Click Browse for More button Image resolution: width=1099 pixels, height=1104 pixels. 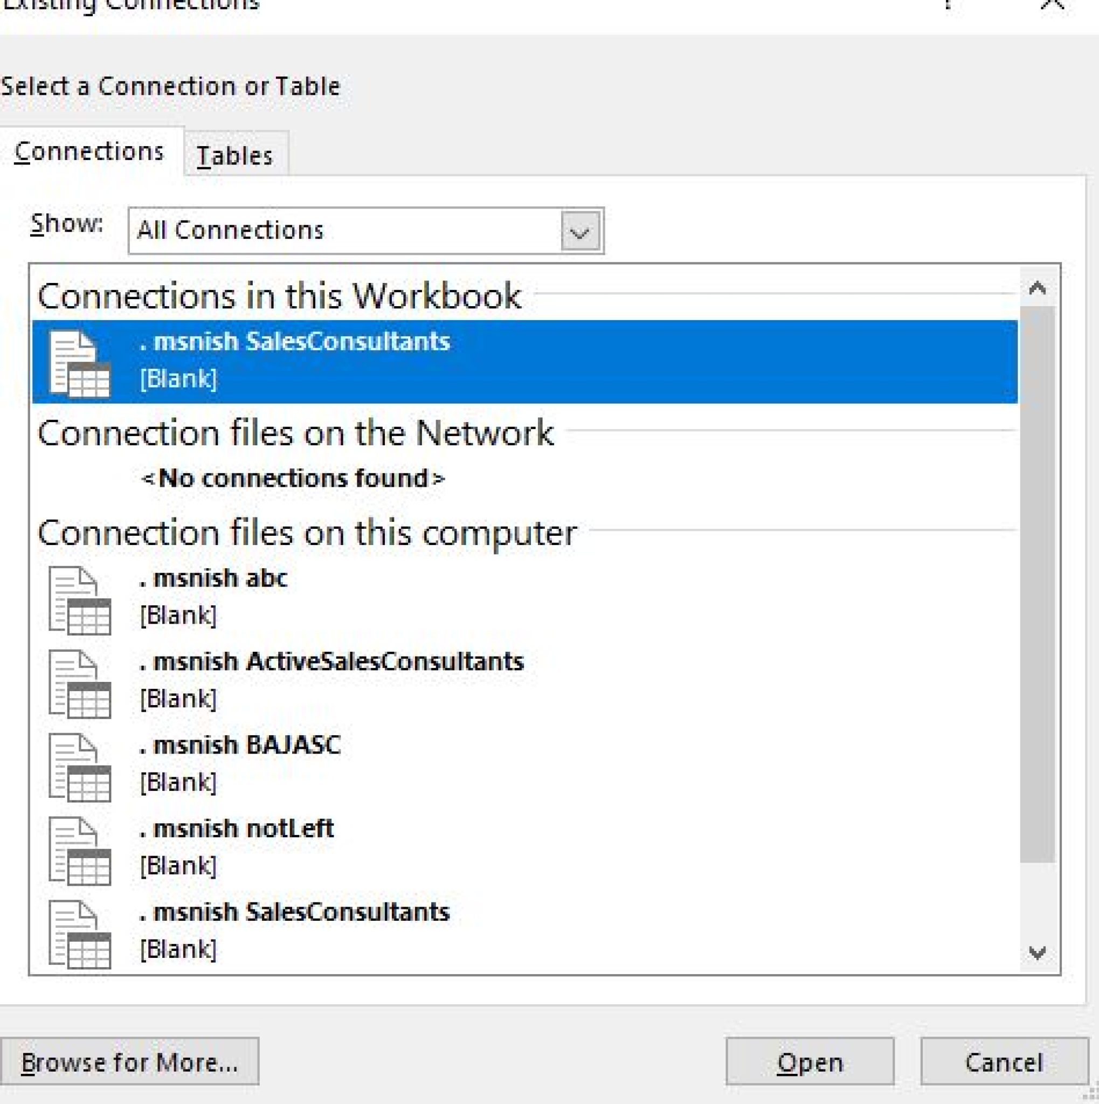click(x=130, y=1061)
